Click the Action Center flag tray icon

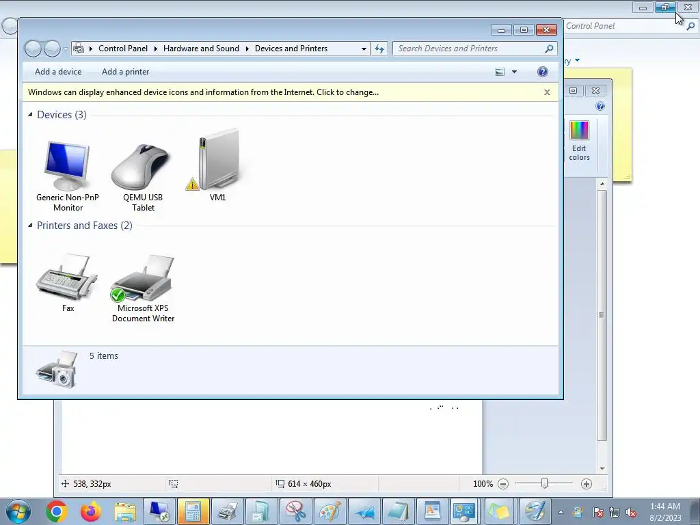pyautogui.click(x=597, y=513)
